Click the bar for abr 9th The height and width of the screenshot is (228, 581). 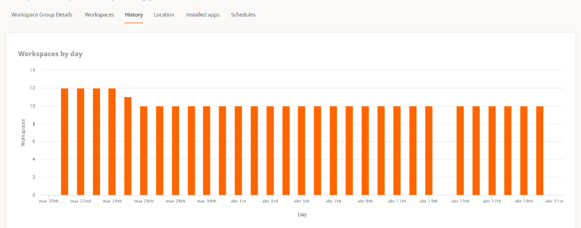(365, 151)
